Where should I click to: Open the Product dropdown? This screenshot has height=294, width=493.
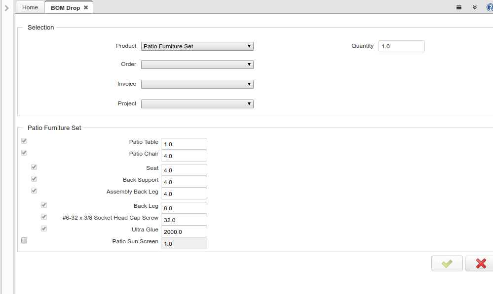point(197,46)
